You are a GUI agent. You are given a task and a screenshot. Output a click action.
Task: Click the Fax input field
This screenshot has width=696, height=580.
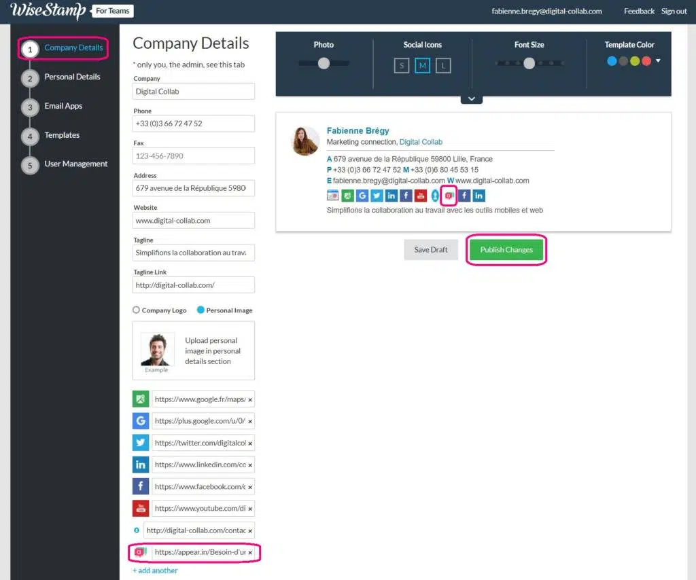(194, 156)
